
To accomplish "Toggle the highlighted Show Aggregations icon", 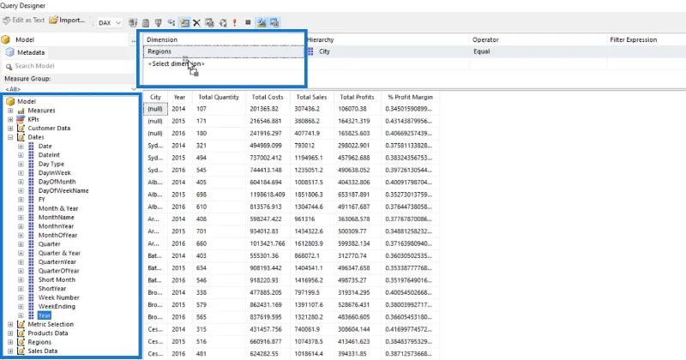I will pyautogui.click(x=184, y=23).
